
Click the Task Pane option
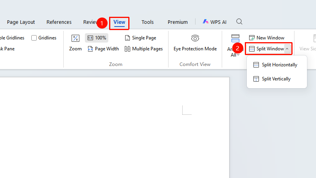[7, 49]
